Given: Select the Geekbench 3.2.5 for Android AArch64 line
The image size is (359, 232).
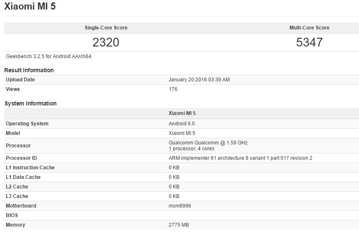Looking at the screenshot, I should pyautogui.click(x=49, y=56).
